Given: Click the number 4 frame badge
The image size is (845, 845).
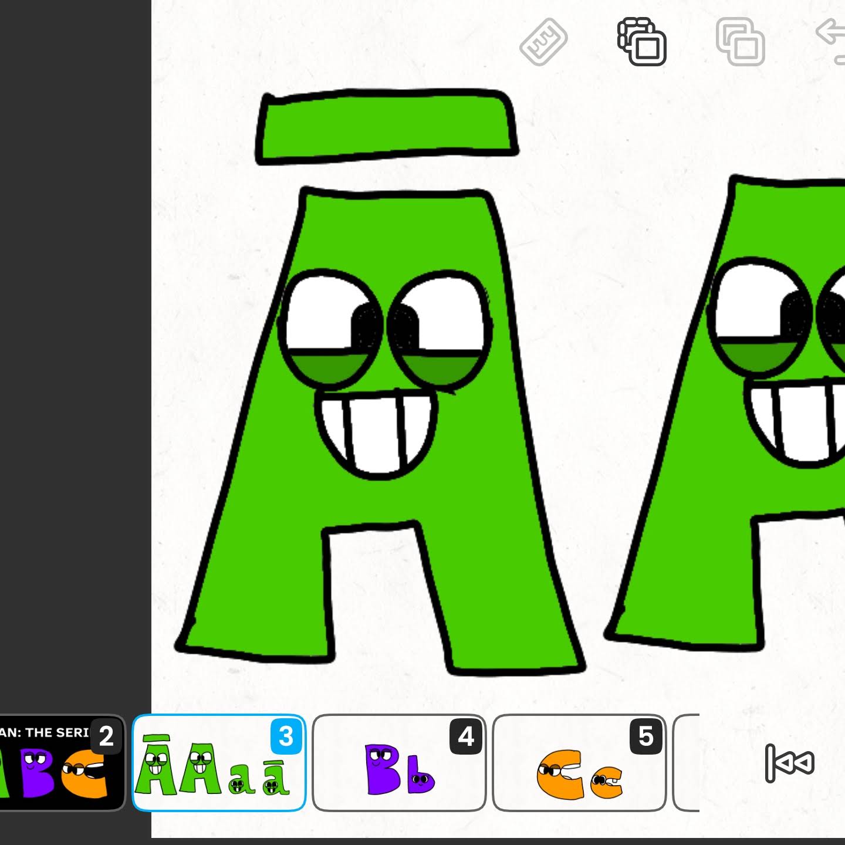Looking at the screenshot, I should [x=466, y=736].
